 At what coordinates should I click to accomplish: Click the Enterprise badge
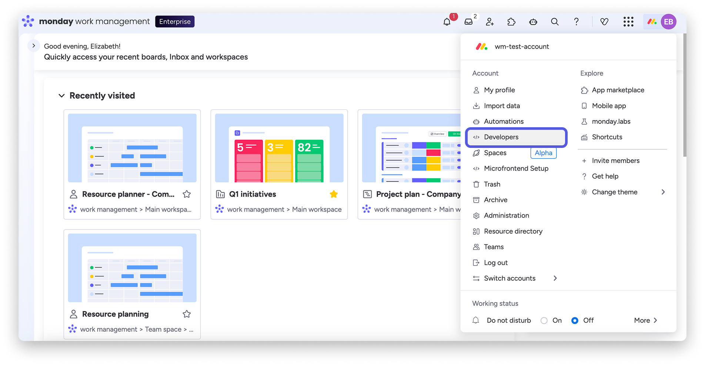(175, 21)
